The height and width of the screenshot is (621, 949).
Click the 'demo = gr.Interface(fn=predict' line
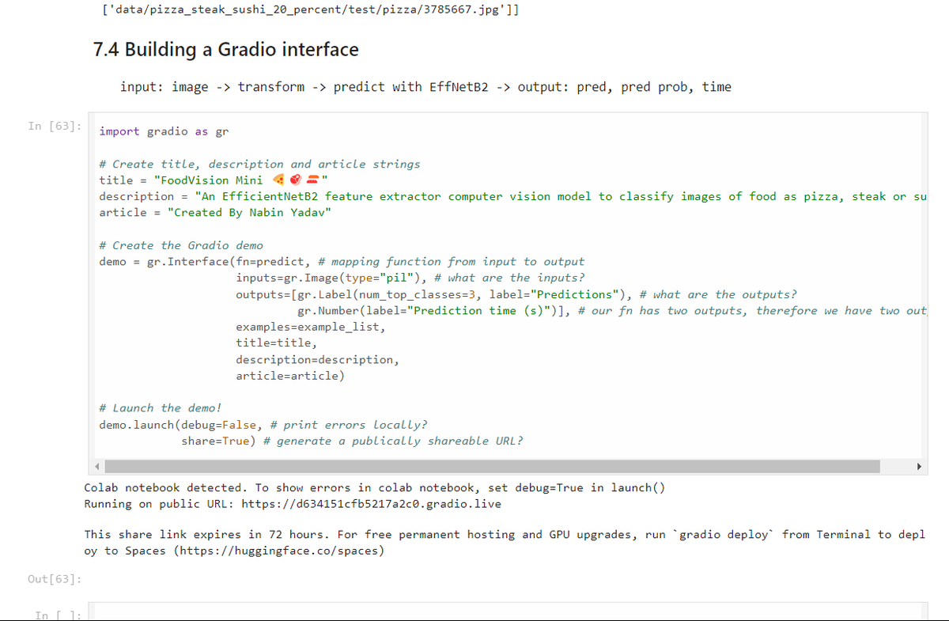(x=342, y=261)
